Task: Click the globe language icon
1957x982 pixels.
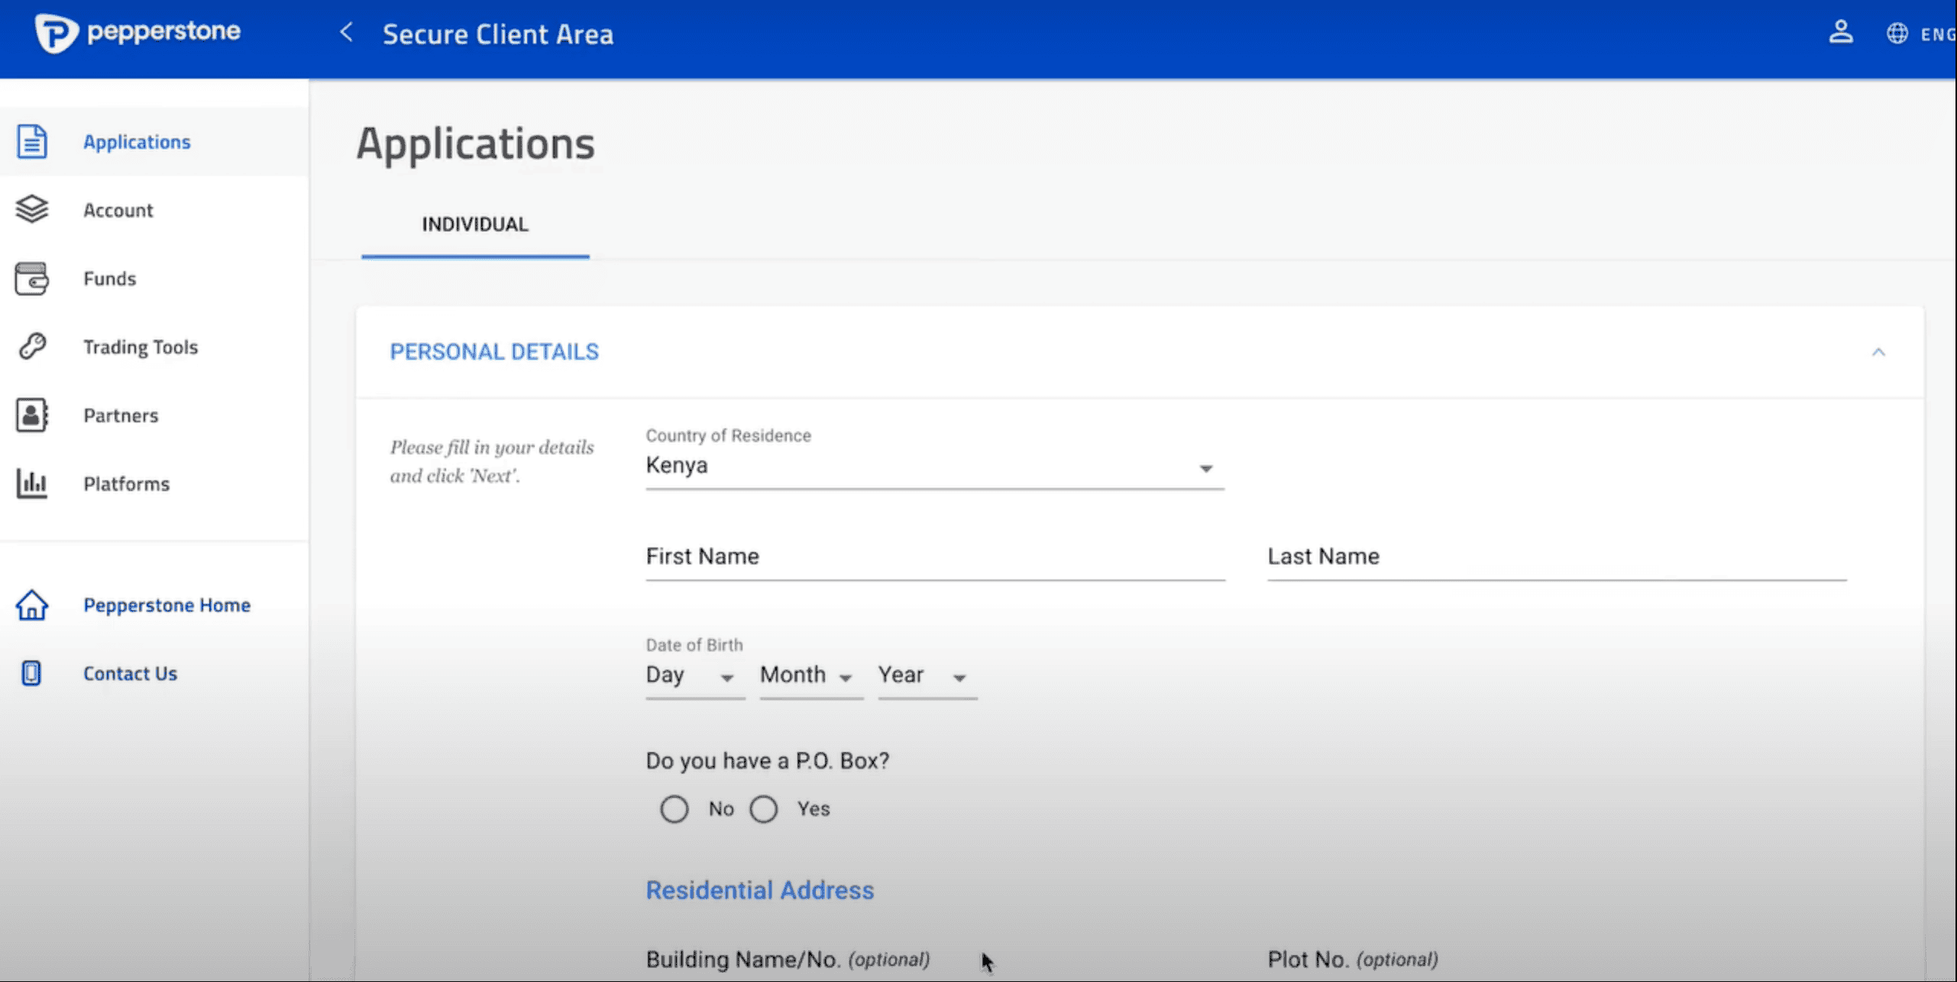Action: click(1897, 34)
